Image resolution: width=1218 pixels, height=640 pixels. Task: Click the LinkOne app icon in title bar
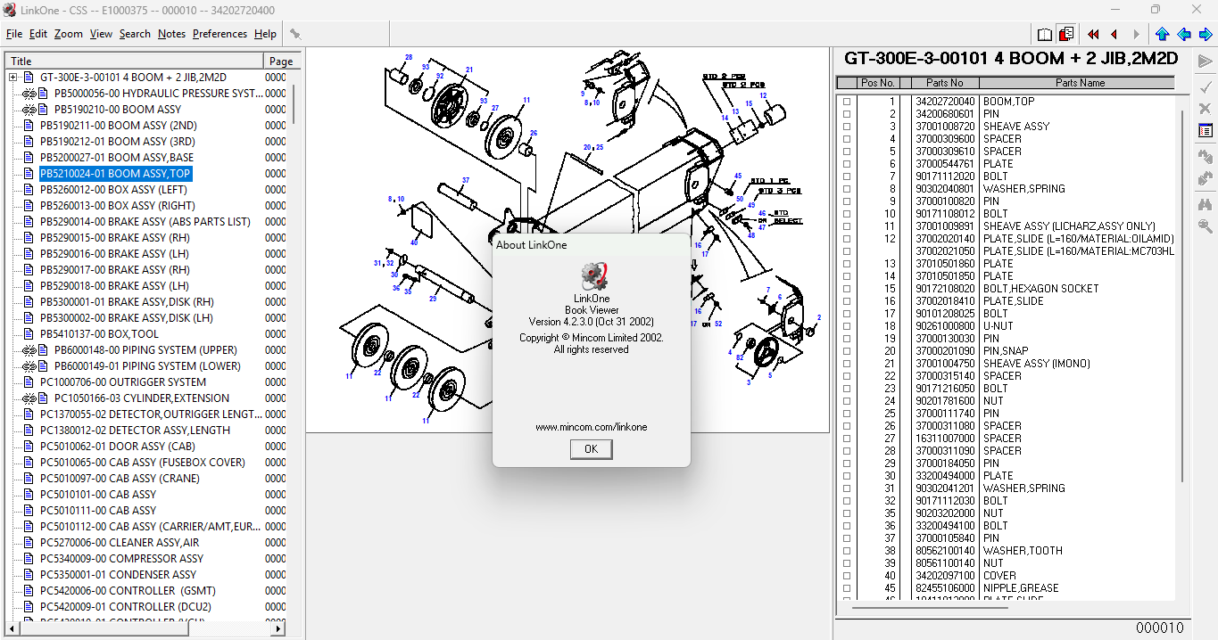[x=10, y=10]
